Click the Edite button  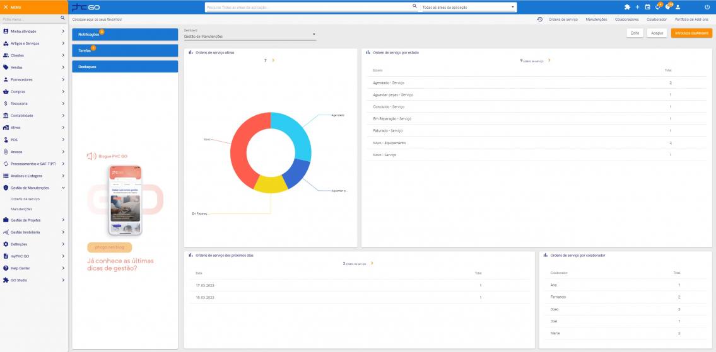tap(635, 33)
